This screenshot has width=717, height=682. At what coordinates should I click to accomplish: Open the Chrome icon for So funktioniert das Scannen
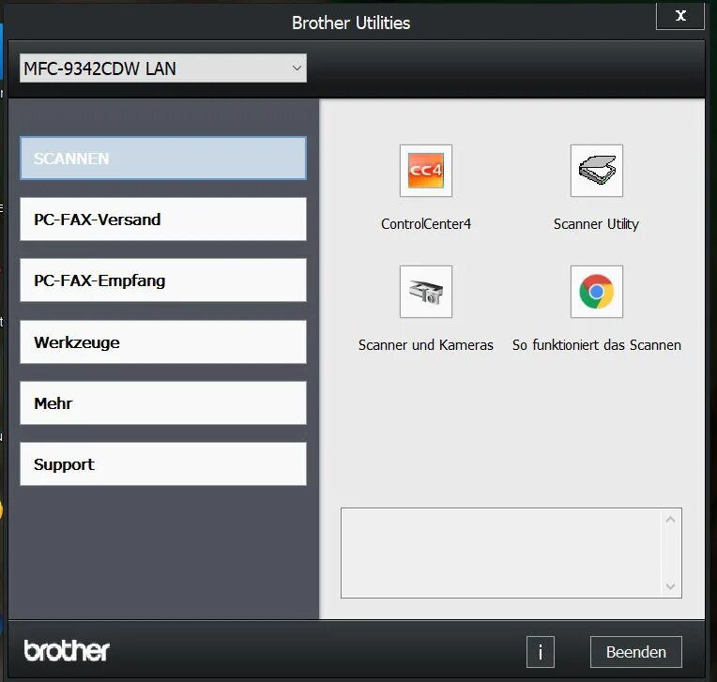596,292
